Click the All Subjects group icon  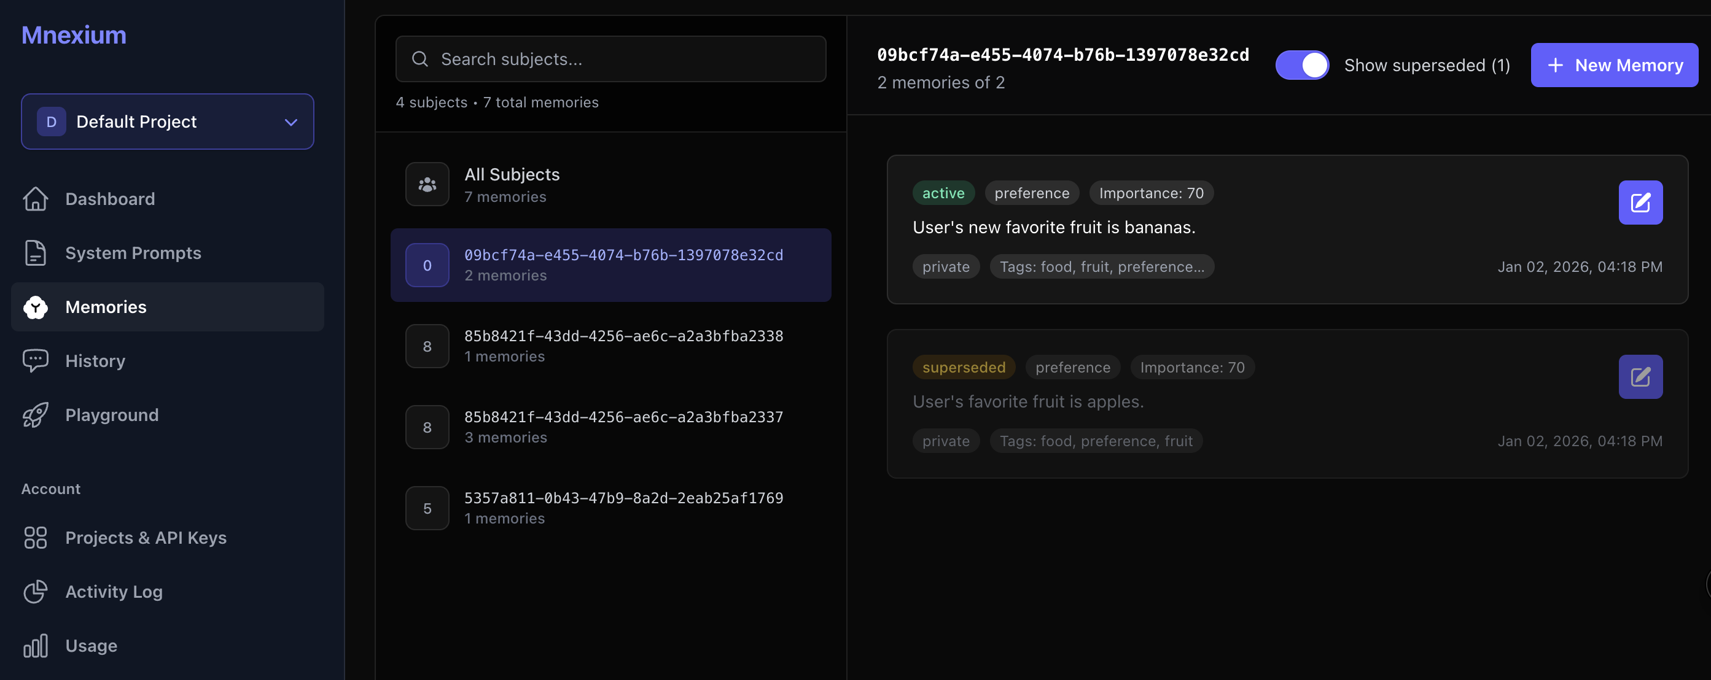click(426, 184)
